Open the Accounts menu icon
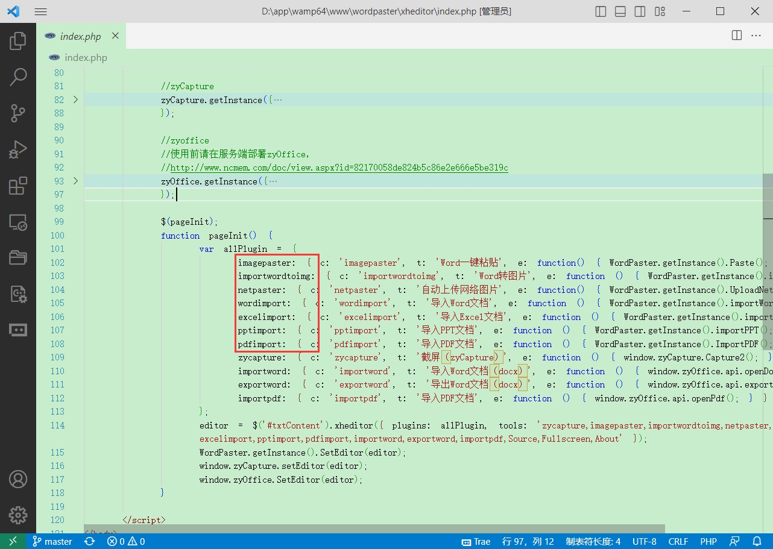 tap(18, 479)
